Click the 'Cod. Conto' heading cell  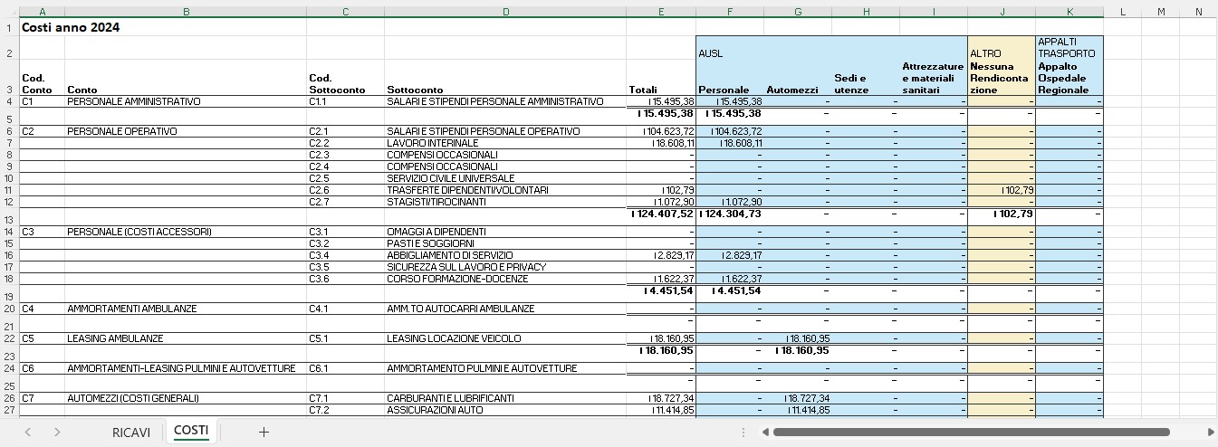click(43, 78)
